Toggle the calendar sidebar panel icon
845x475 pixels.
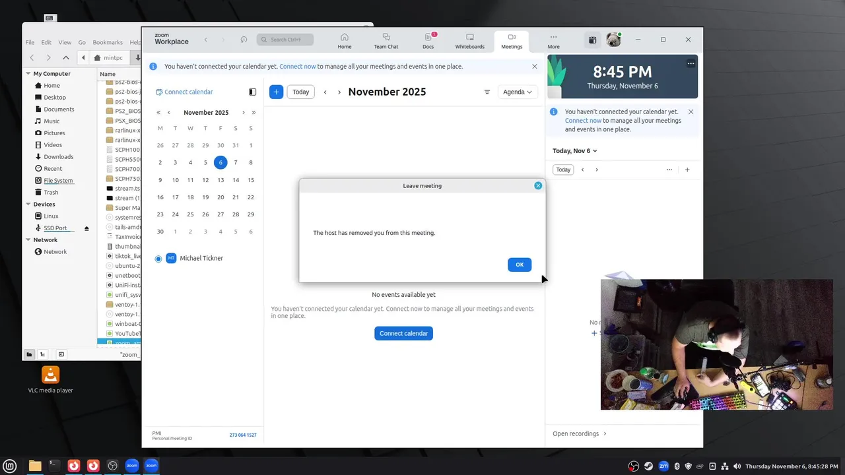click(252, 92)
